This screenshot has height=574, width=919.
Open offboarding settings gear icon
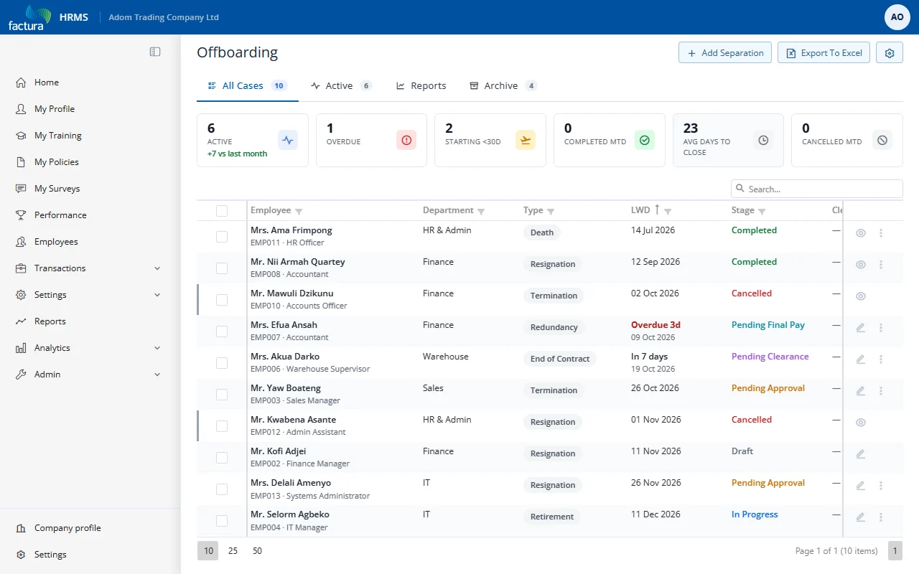pos(890,53)
